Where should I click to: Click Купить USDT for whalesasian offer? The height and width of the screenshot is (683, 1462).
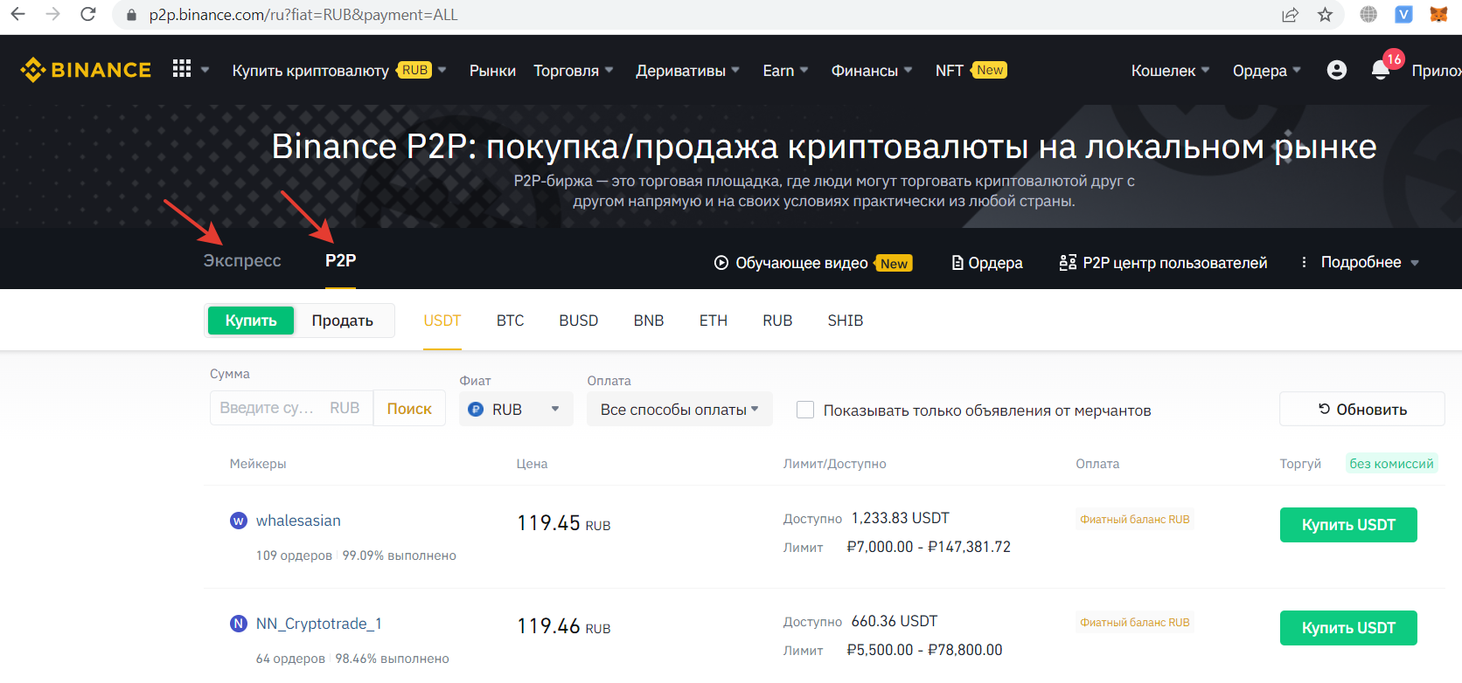(x=1348, y=525)
